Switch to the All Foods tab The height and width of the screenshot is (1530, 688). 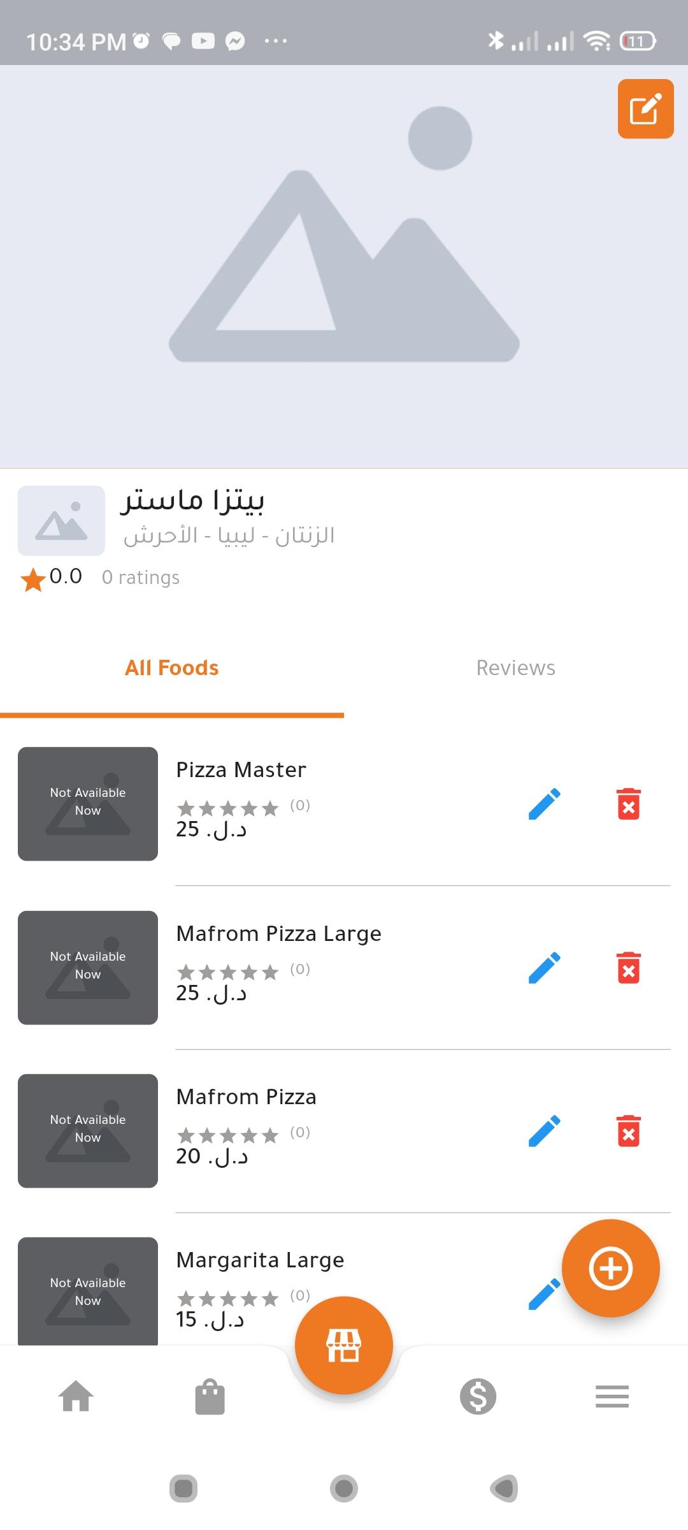172,668
